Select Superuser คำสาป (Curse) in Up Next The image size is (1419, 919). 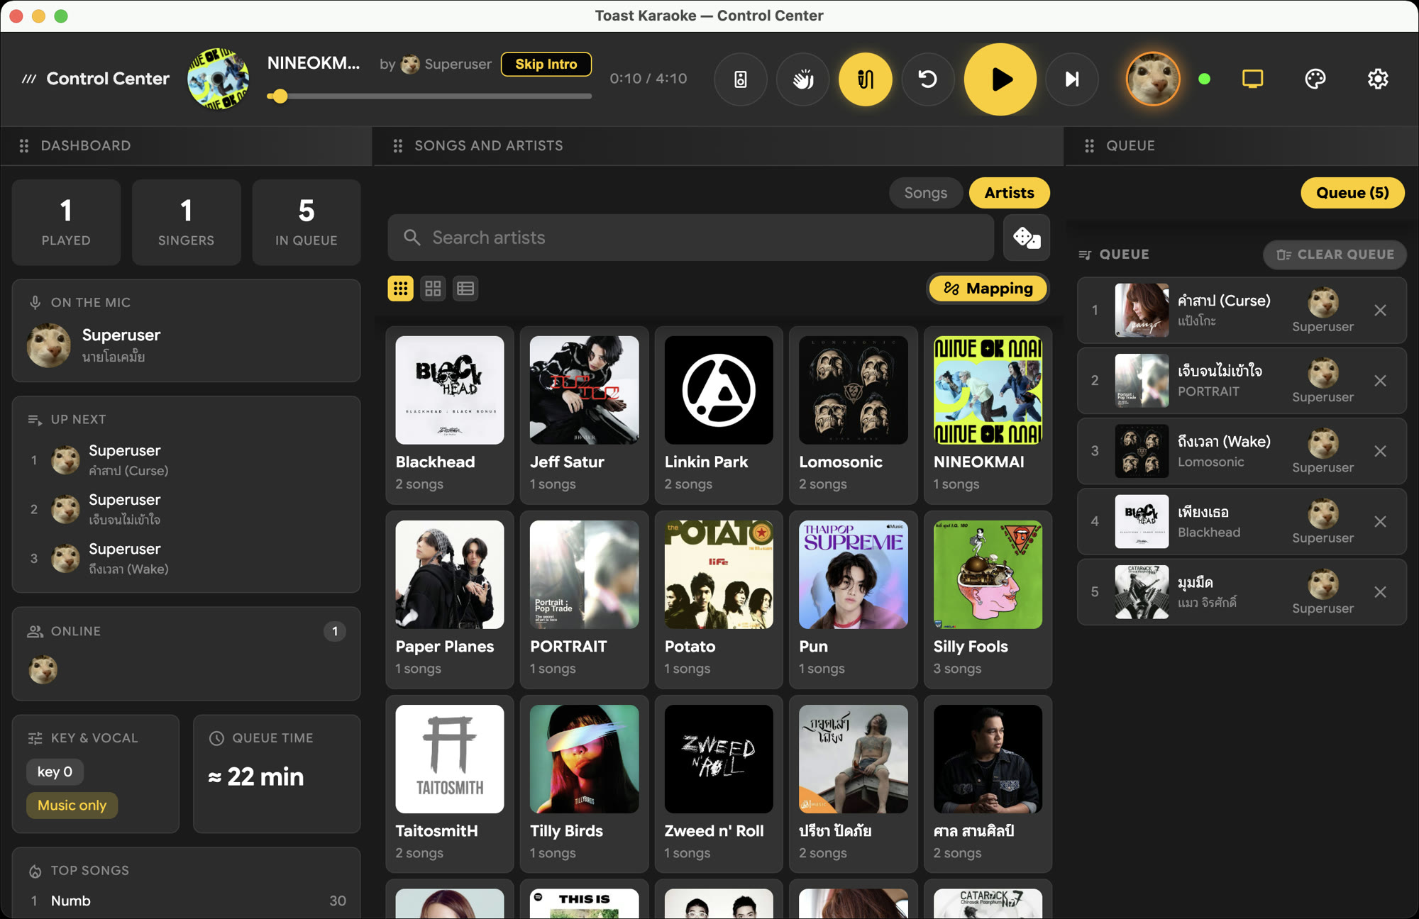(186, 460)
